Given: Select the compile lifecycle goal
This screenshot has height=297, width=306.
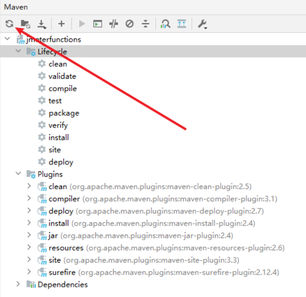Looking at the screenshot, I should pyautogui.click(x=62, y=88).
